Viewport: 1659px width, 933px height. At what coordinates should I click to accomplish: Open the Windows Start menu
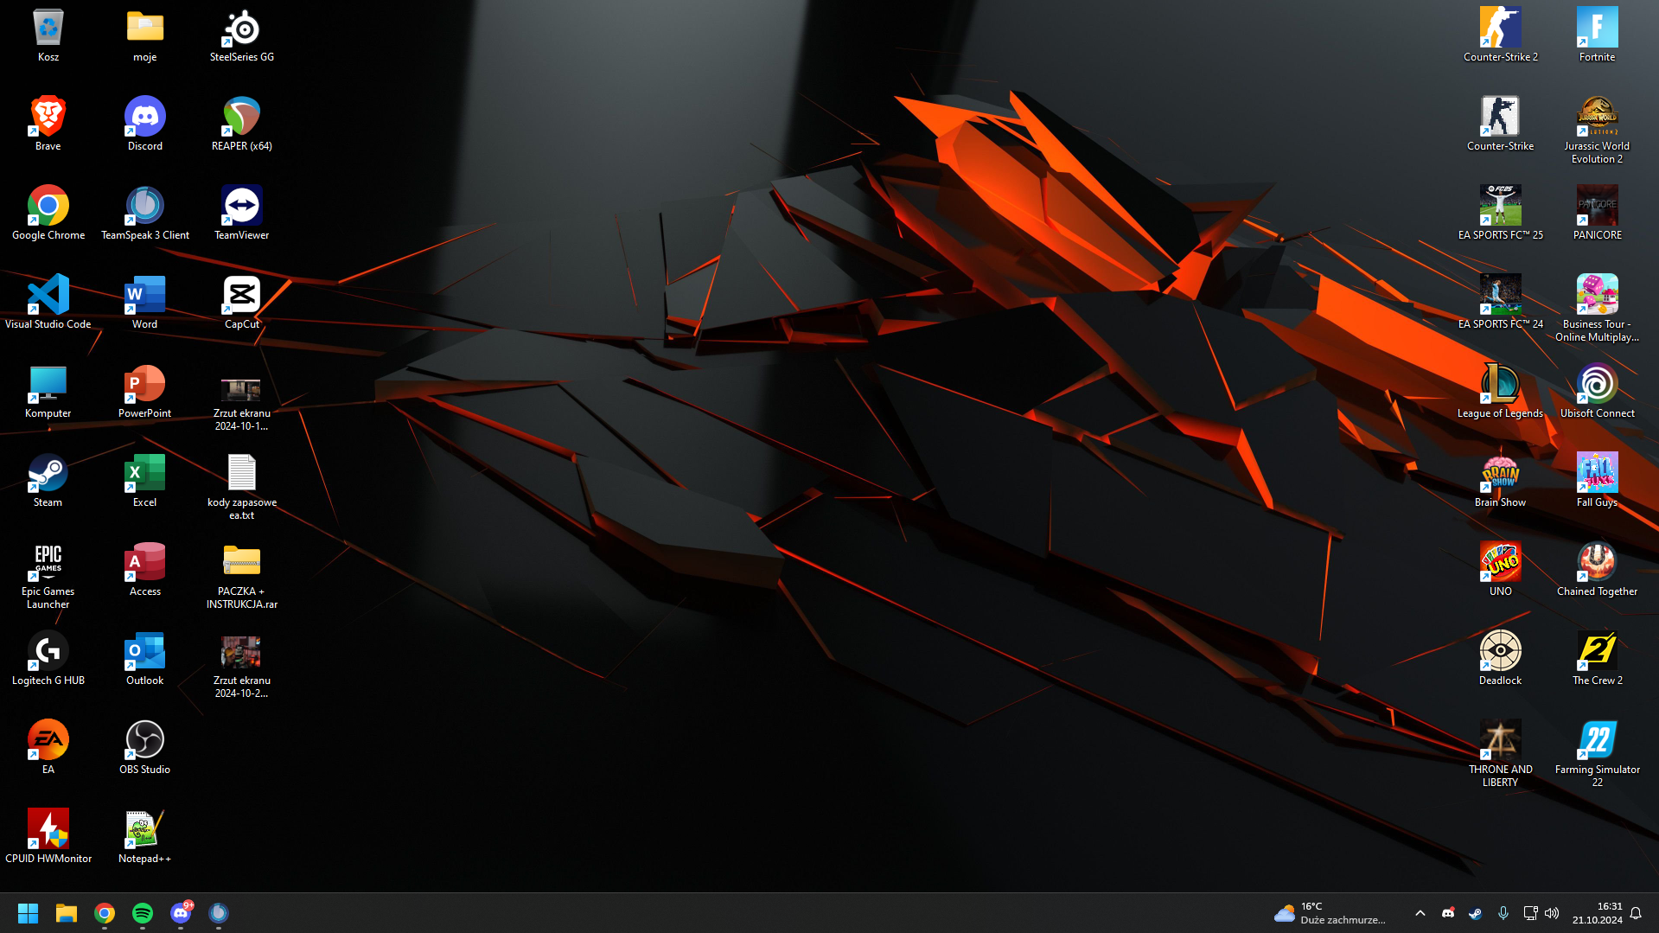coord(28,913)
